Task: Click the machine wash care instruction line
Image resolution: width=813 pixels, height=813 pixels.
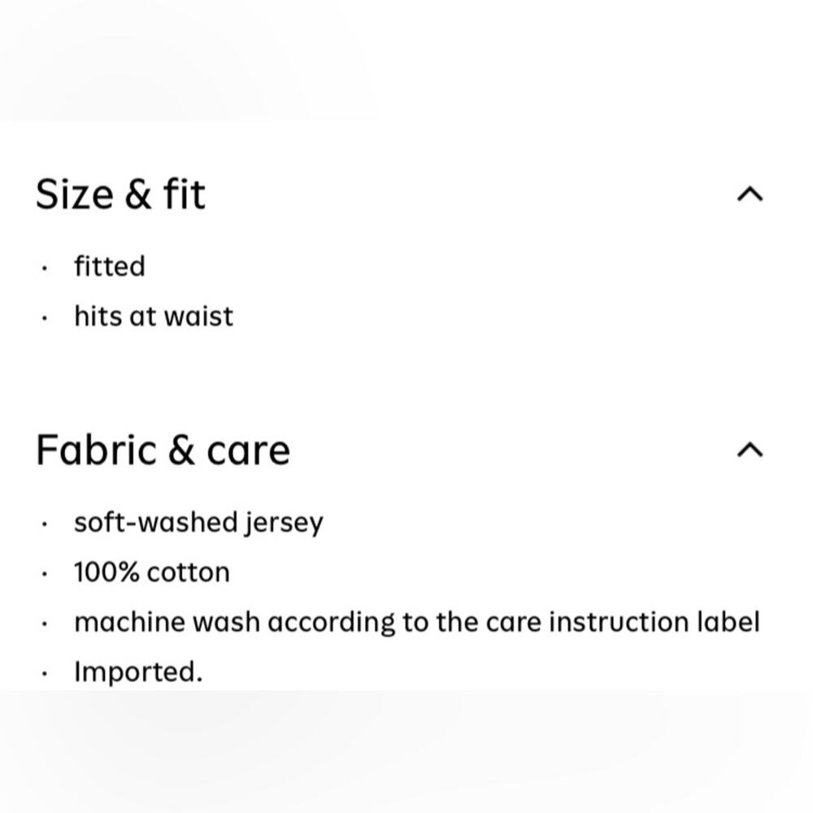Action: pos(417,622)
